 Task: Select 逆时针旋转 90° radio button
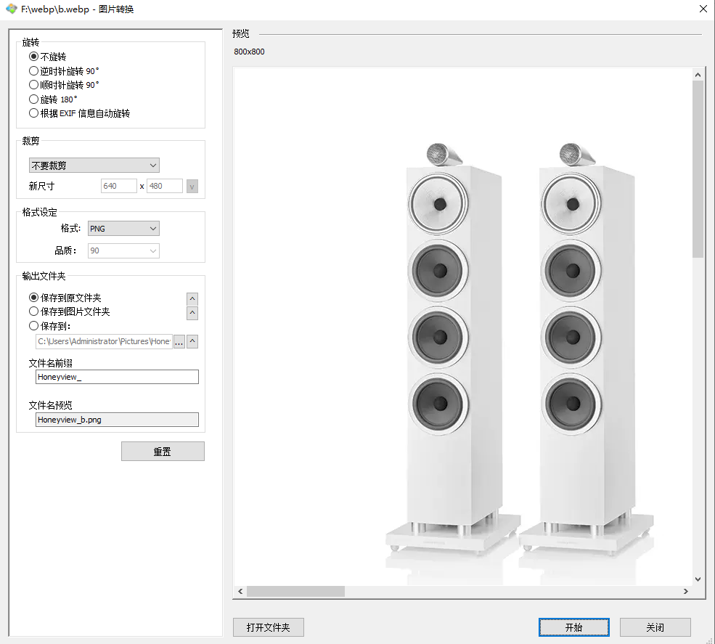[x=64, y=71]
